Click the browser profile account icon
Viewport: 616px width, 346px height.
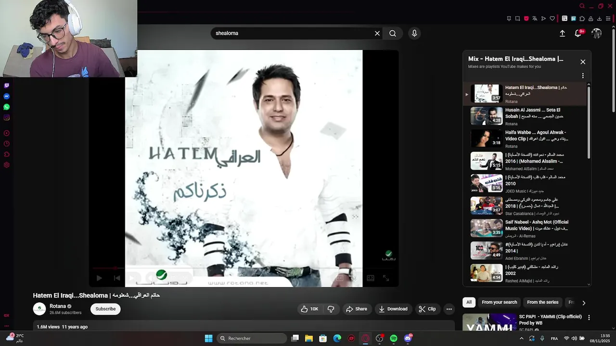(x=590, y=19)
